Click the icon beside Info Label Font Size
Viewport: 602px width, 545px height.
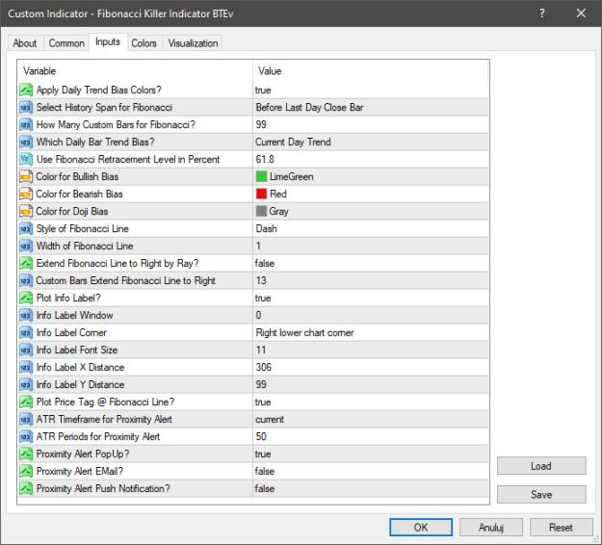[26, 350]
